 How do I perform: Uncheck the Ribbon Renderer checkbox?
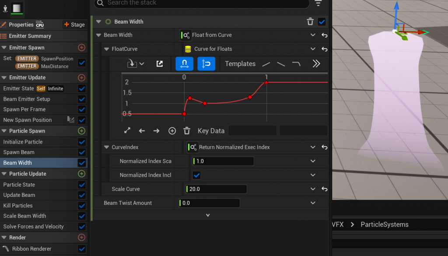click(81, 249)
